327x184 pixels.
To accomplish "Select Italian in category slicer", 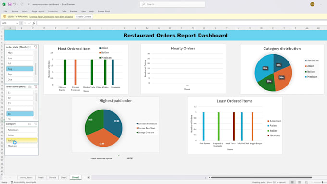I will (22, 140).
